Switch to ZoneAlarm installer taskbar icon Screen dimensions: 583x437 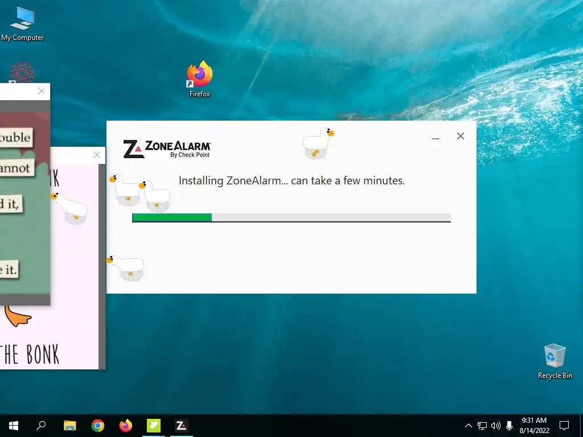182,426
